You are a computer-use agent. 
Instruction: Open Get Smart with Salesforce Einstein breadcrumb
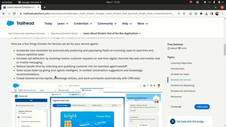(27, 34)
